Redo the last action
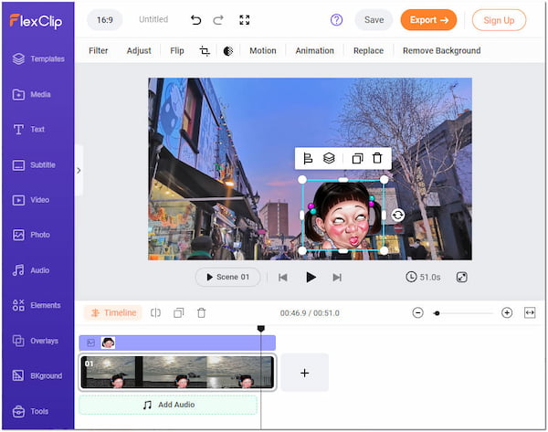548x432 pixels. pyautogui.click(x=218, y=20)
